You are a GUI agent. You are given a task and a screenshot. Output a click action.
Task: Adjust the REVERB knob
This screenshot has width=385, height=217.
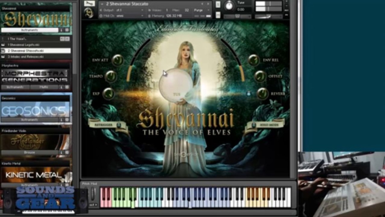(x=262, y=94)
